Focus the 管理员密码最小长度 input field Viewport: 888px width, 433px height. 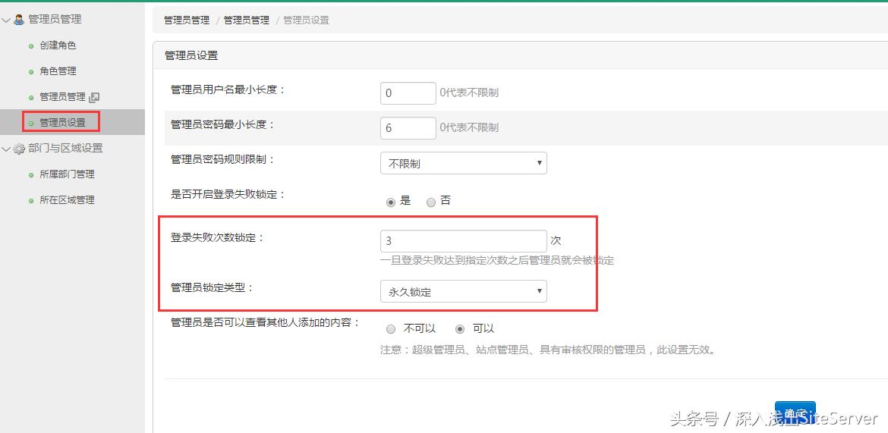408,128
